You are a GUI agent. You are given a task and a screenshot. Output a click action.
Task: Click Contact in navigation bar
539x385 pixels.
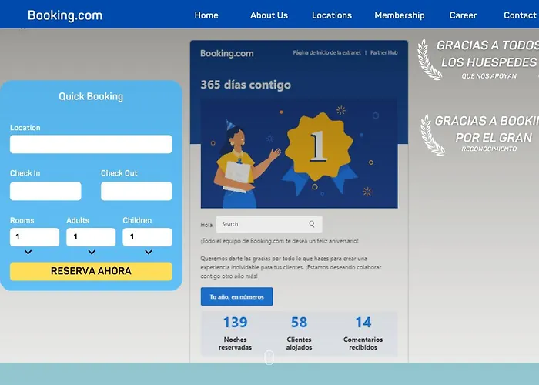coord(520,15)
